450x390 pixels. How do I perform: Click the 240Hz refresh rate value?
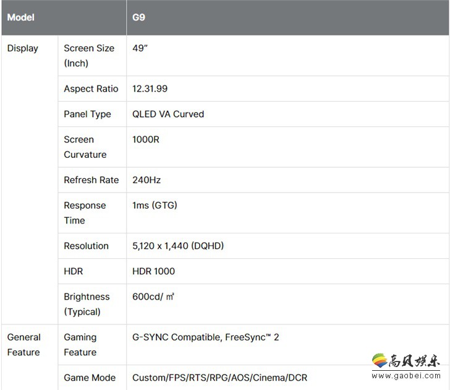[x=146, y=180]
